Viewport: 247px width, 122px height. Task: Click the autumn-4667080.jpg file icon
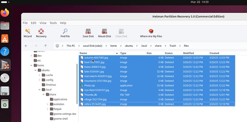[x=81, y=57]
